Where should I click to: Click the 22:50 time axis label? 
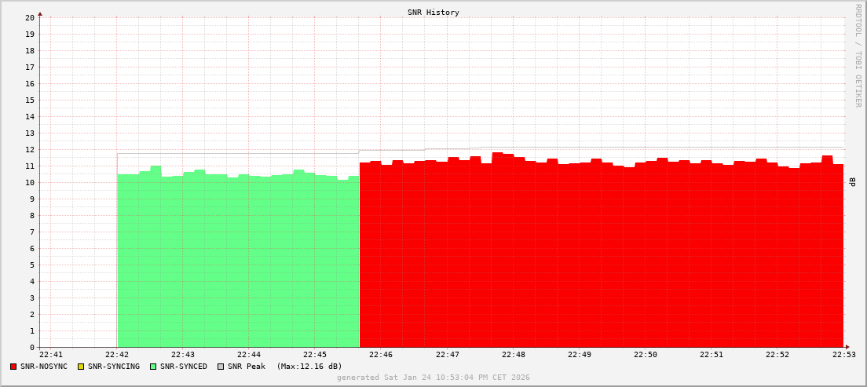pyautogui.click(x=645, y=355)
